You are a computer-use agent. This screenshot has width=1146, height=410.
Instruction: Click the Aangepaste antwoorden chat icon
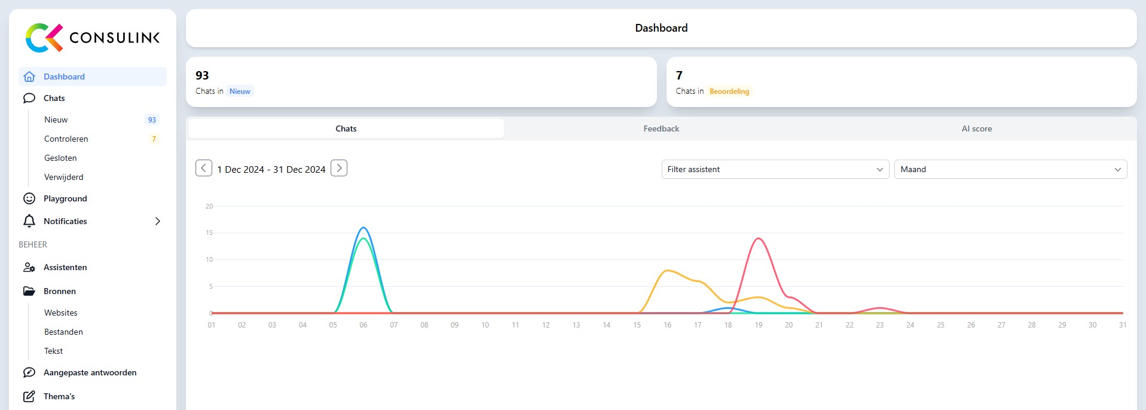(x=29, y=372)
